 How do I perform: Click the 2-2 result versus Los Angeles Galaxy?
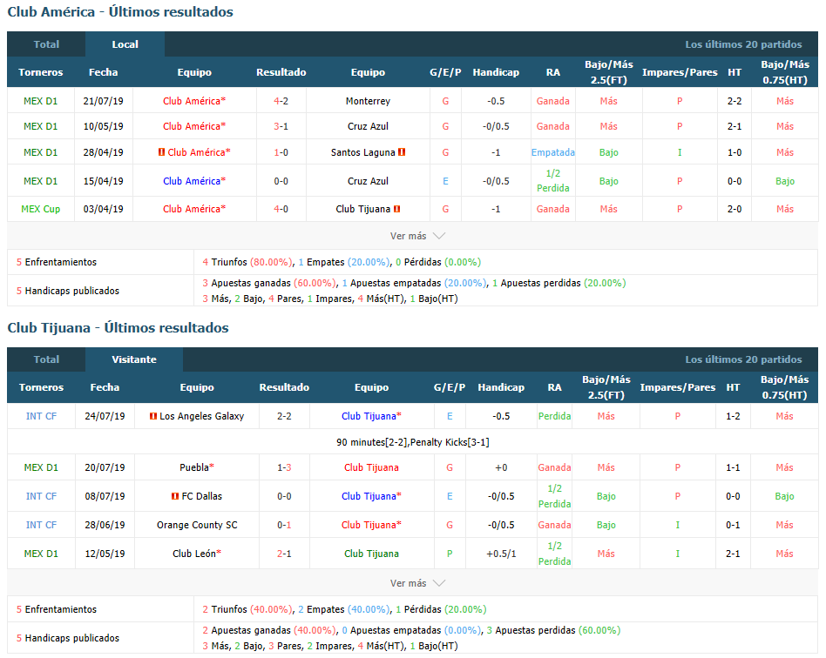tap(284, 416)
